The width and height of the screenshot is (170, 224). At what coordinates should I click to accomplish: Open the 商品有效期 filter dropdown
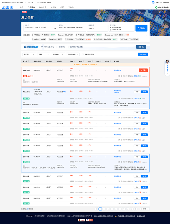(x=73, y=54)
